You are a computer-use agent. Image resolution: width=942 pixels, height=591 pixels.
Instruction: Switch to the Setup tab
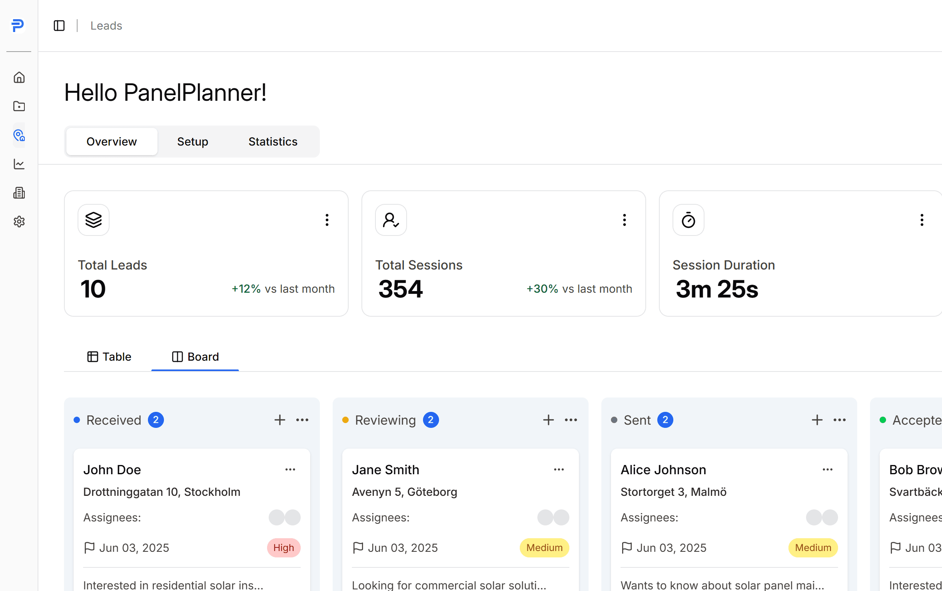point(193,142)
